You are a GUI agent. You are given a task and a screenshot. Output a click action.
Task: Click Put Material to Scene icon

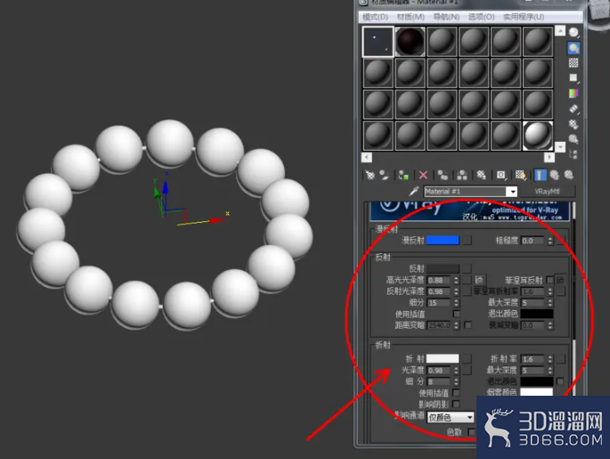click(x=385, y=176)
